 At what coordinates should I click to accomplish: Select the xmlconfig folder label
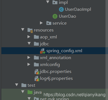tap(50, 65)
